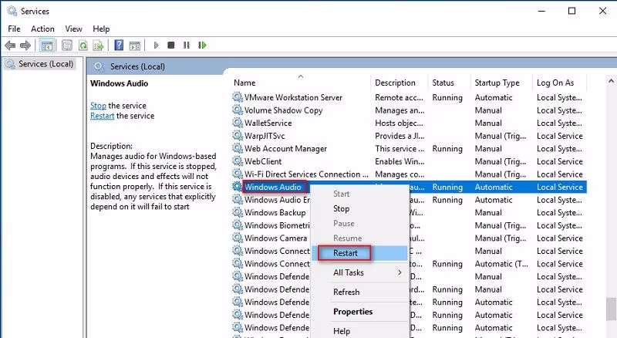The image size is (617, 338).
Task: Click 'Hosts objec...' description cell
Action: (x=399, y=123)
